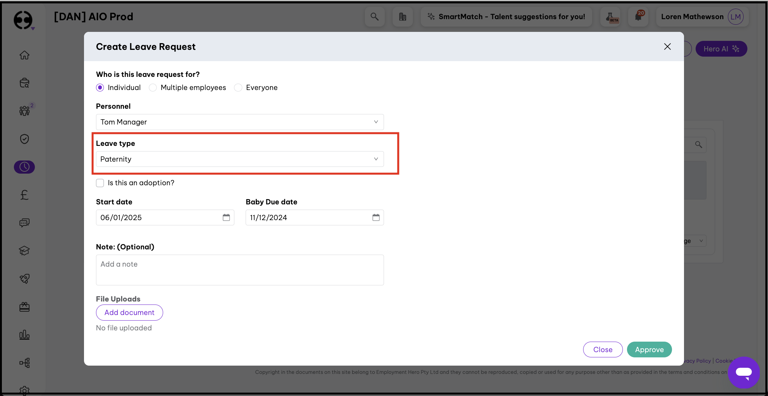Select the Multiple employees option
This screenshot has width=768, height=396.
tap(153, 87)
